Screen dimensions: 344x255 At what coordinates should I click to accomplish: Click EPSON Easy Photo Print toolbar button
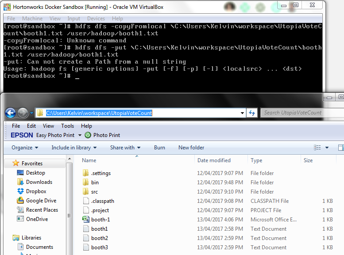[x=43, y=135]
